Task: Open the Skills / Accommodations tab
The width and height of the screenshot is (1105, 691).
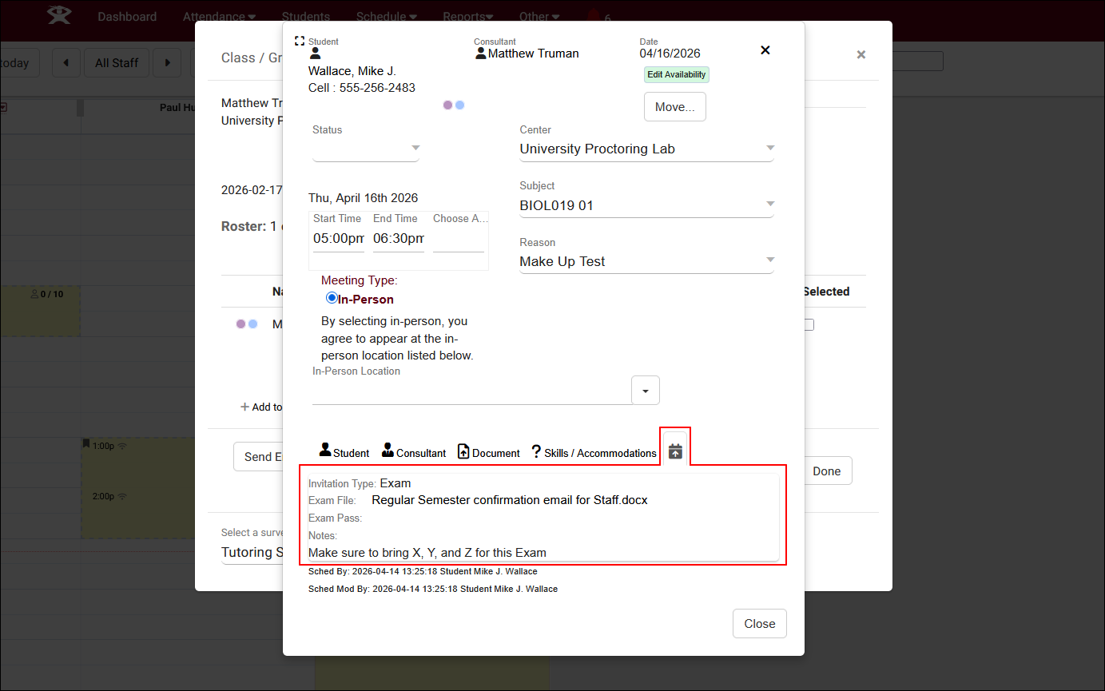Action: (594, 452)
